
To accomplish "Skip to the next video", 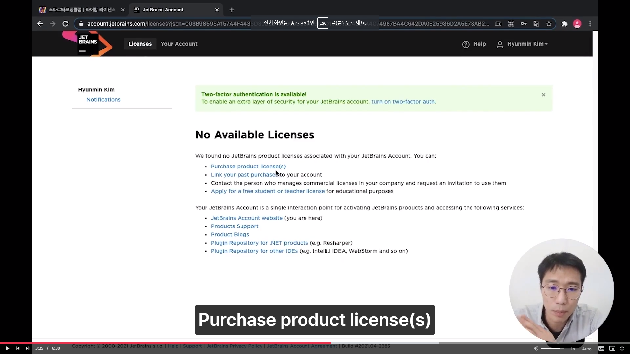I will click(27, 348).
